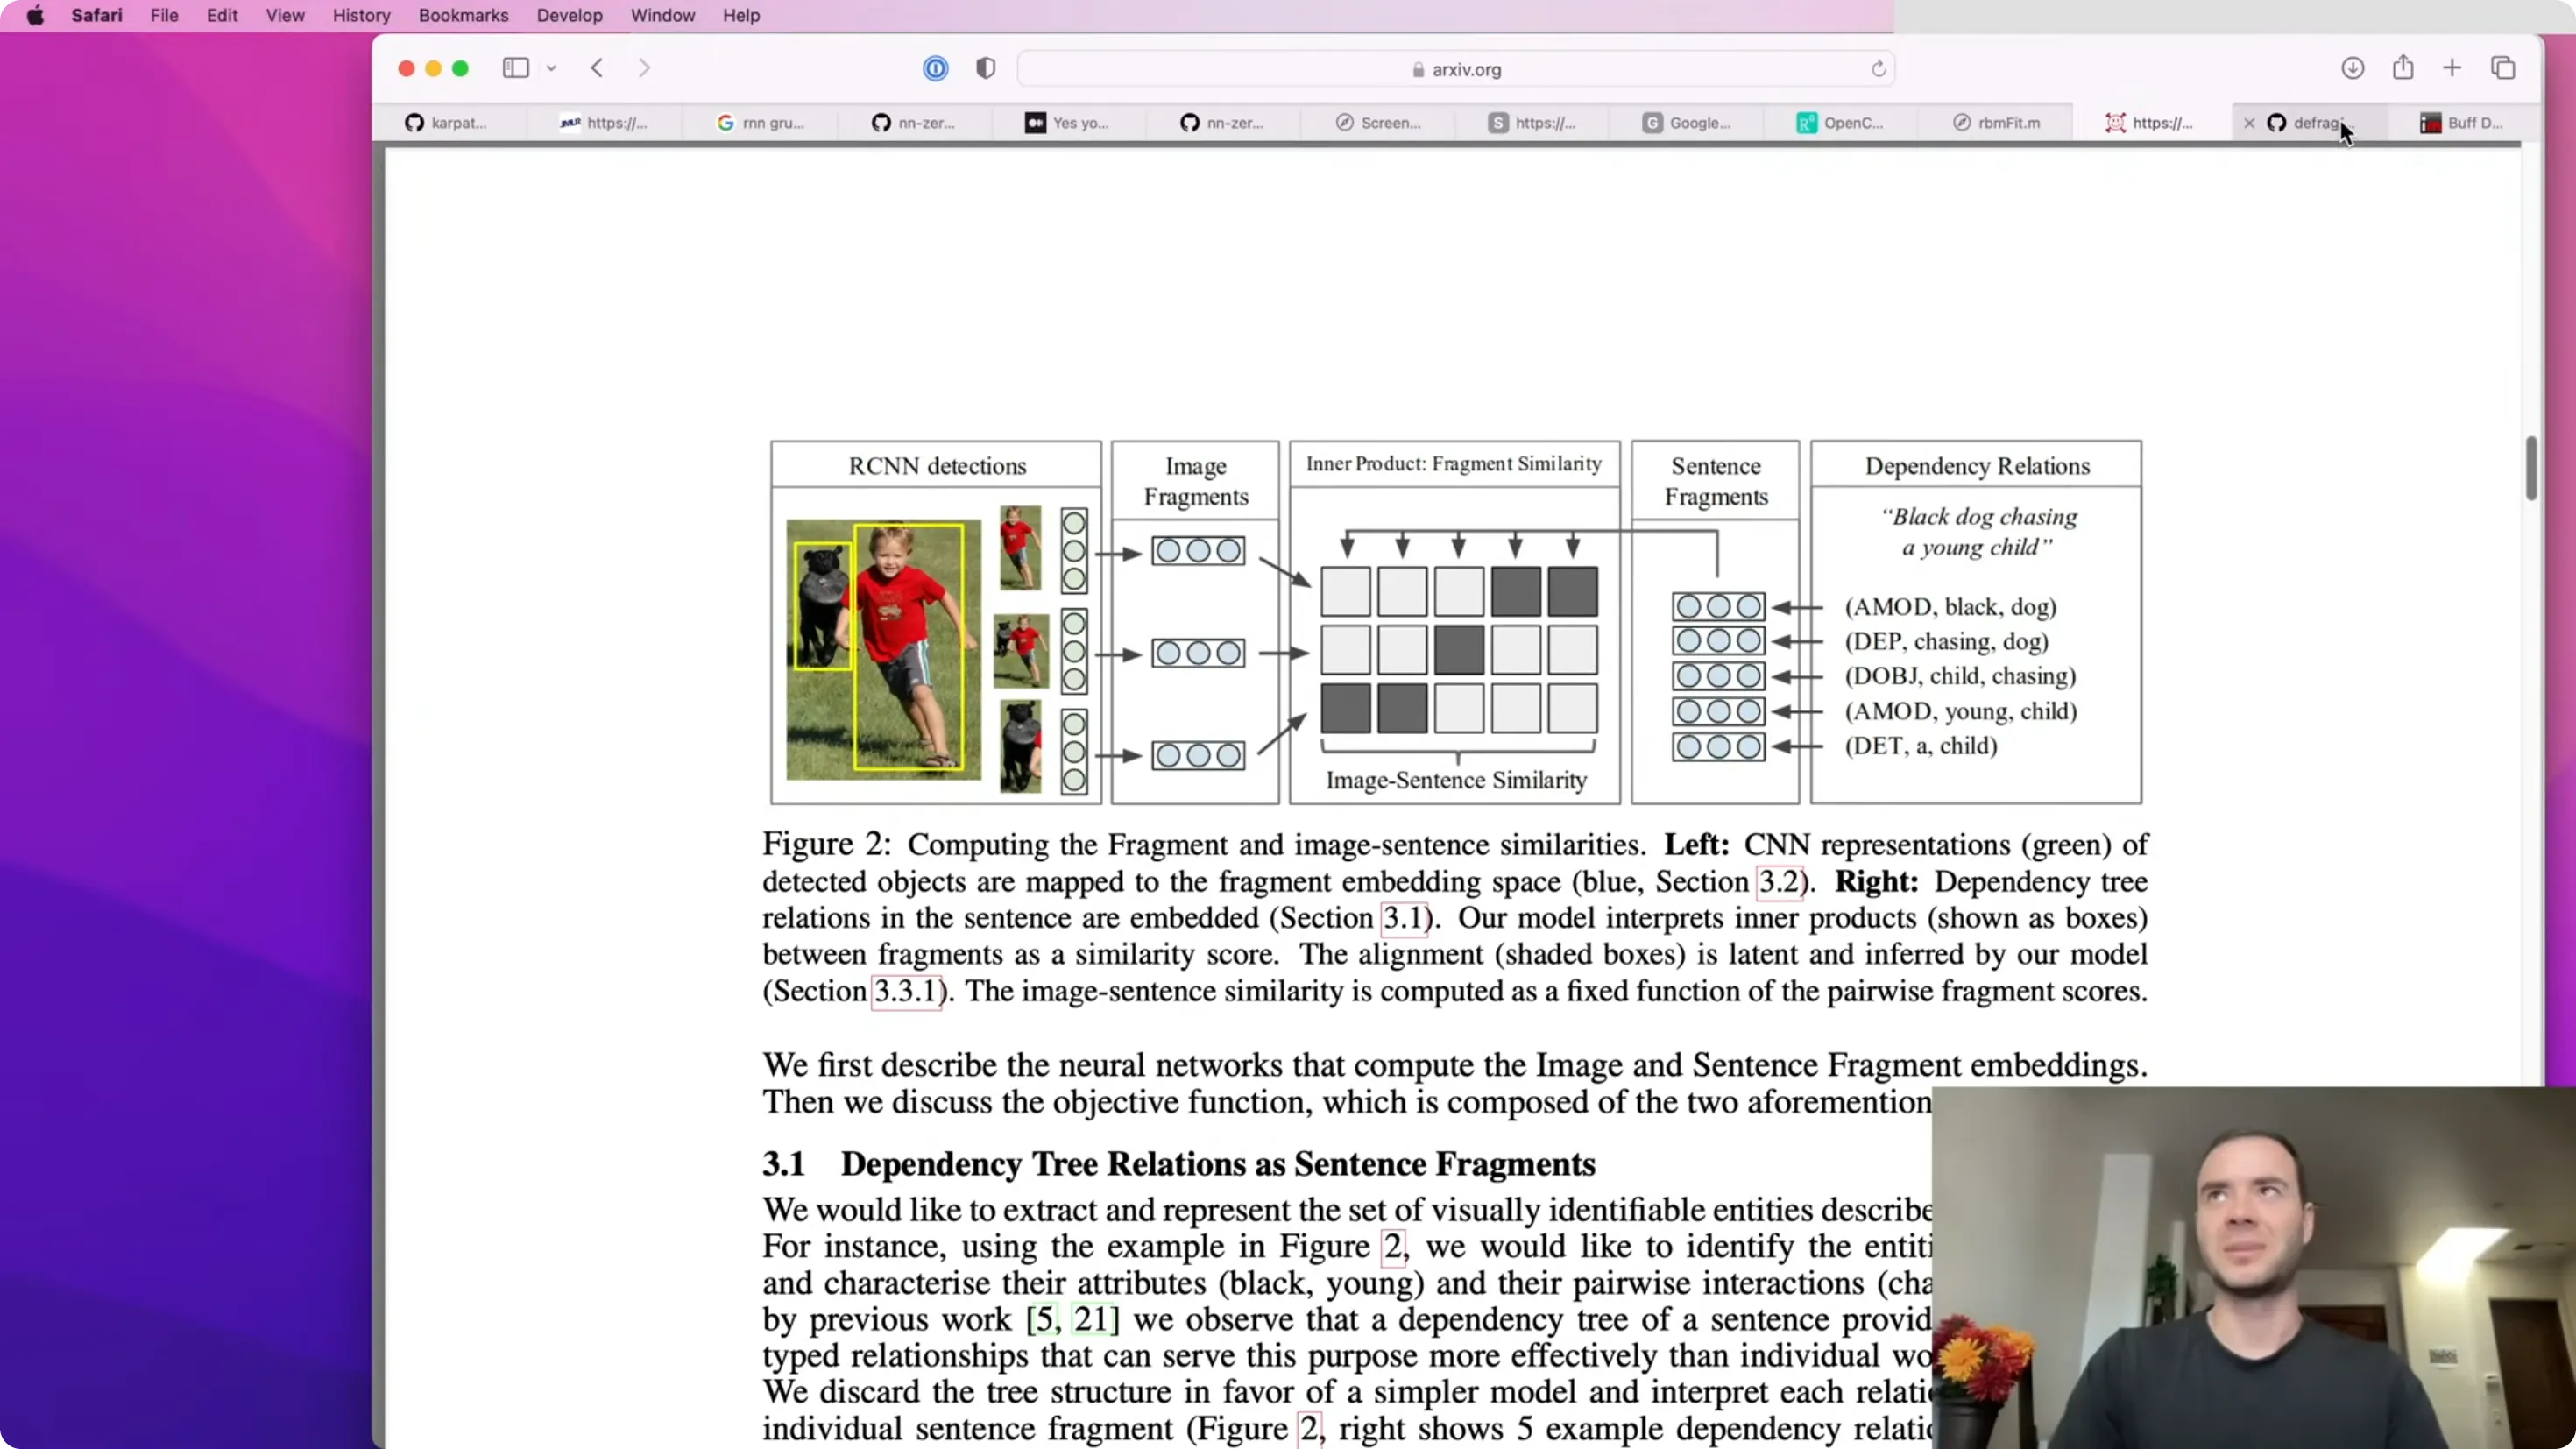Open the Window menu
This screenshot has height=1449, width=2576.
[662, 15]
